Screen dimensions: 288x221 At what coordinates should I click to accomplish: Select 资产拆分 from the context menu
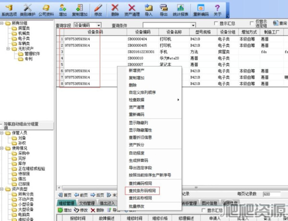point(137,144)
